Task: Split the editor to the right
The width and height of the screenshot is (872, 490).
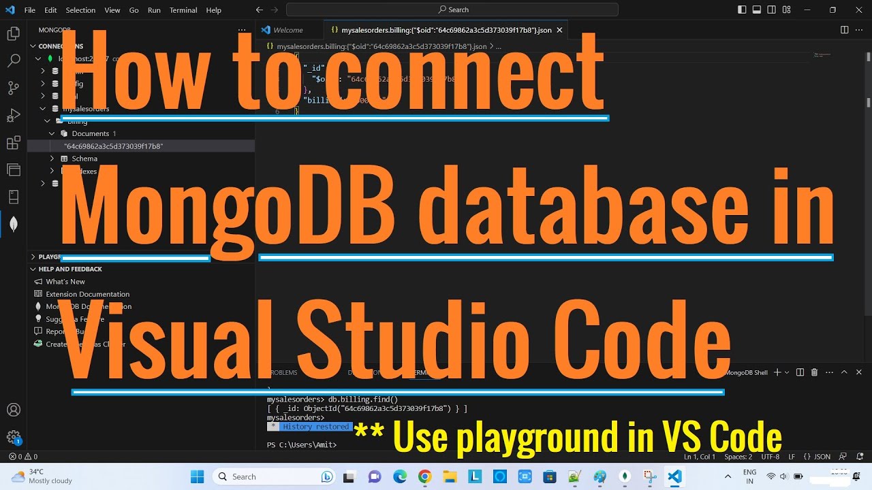Action: 844,30
